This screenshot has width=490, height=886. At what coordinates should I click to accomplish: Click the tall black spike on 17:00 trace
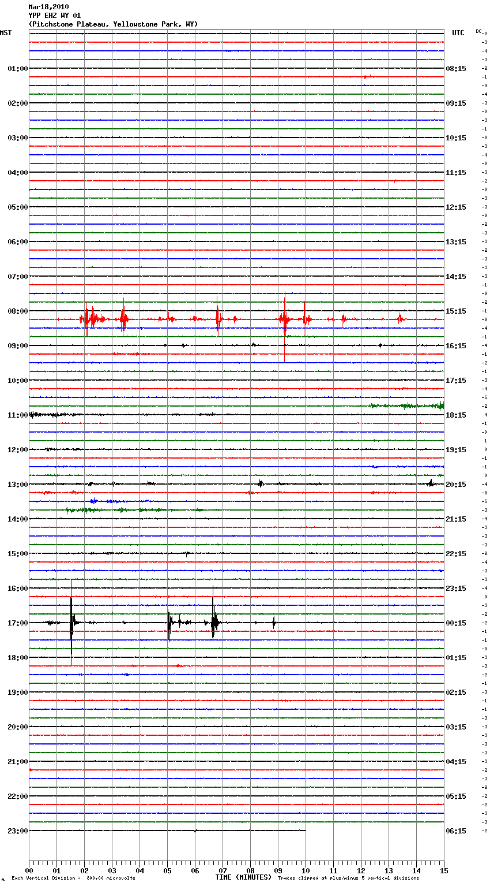click(x=71, y=623)
